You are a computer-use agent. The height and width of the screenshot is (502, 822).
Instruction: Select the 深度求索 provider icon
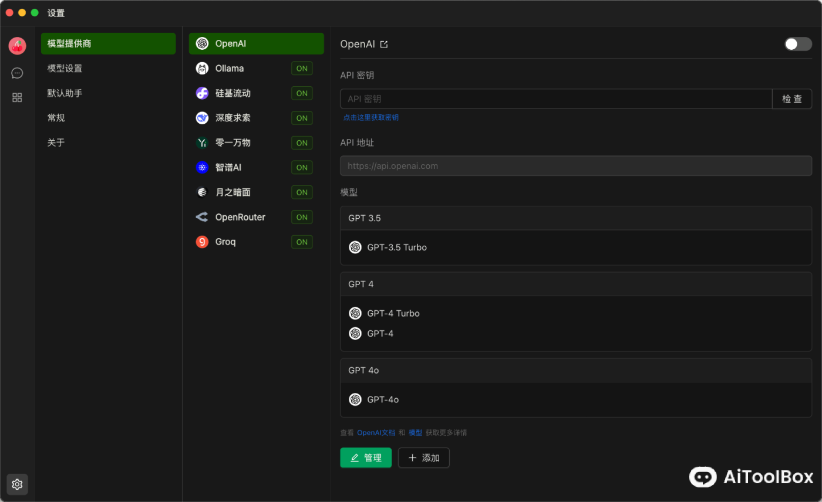[x=203, y=117]
